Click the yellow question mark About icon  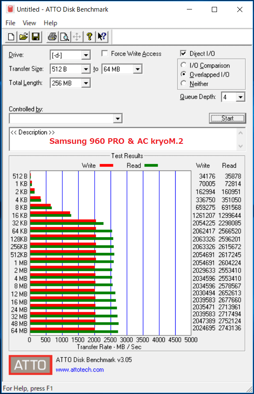tap(89, 37)
